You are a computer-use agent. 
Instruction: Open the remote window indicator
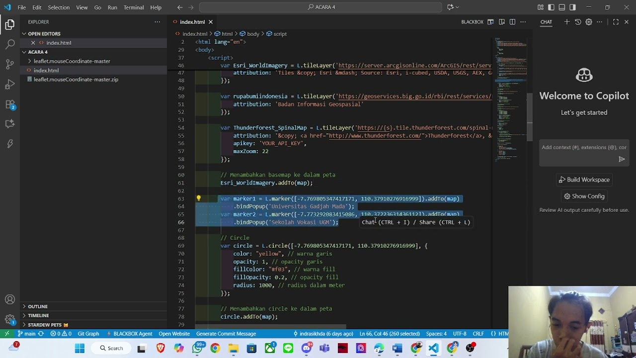pyautogui.click(x=7, y=334)
